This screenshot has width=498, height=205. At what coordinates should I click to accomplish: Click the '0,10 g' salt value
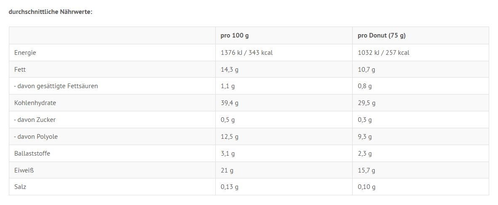click(x=367, y=187)
